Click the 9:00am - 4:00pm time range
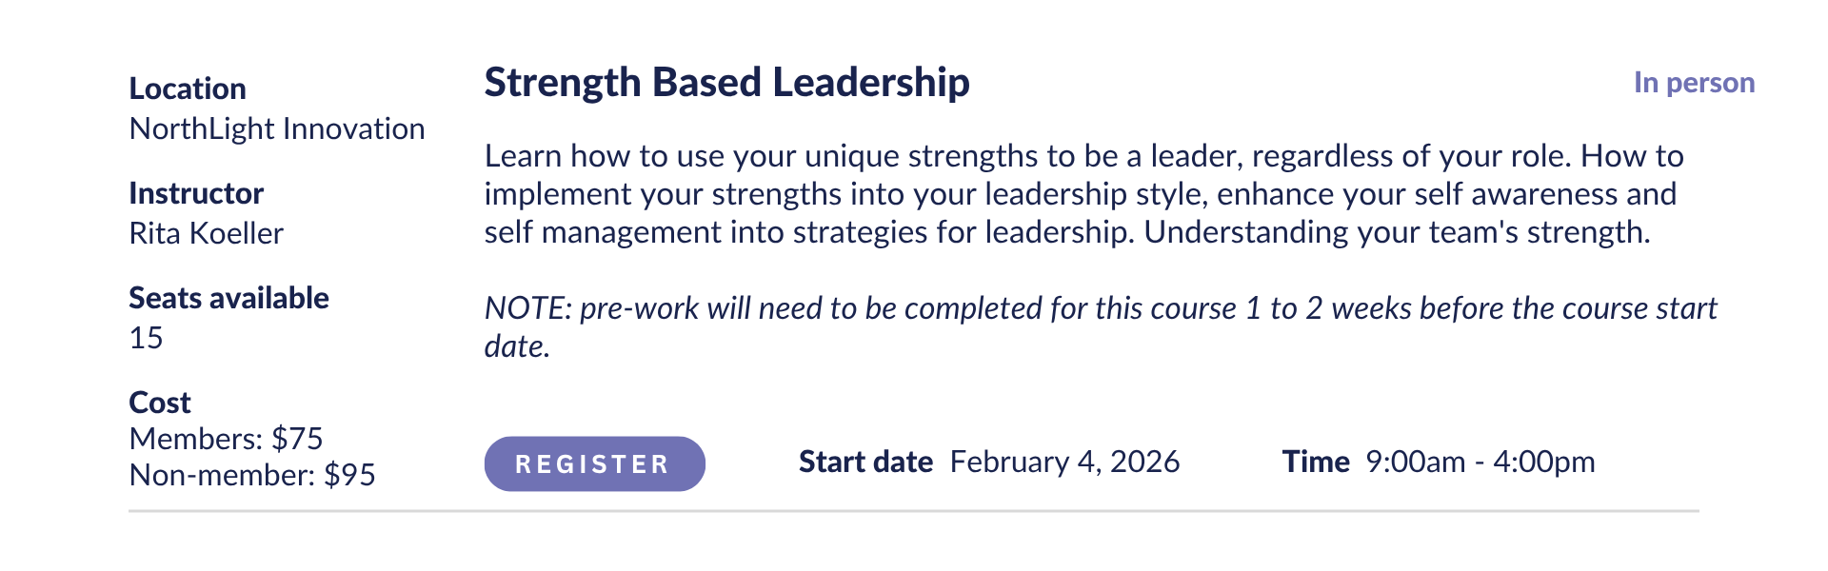Viewport: 1828px width, 571px height. click(1480, 462)
